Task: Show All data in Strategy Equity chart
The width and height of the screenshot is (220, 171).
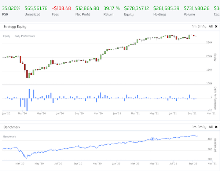Action: [210, 27]
